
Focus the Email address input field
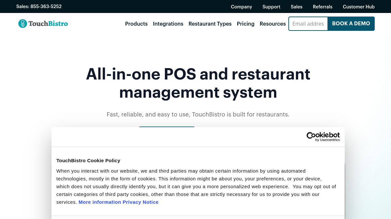308,24
